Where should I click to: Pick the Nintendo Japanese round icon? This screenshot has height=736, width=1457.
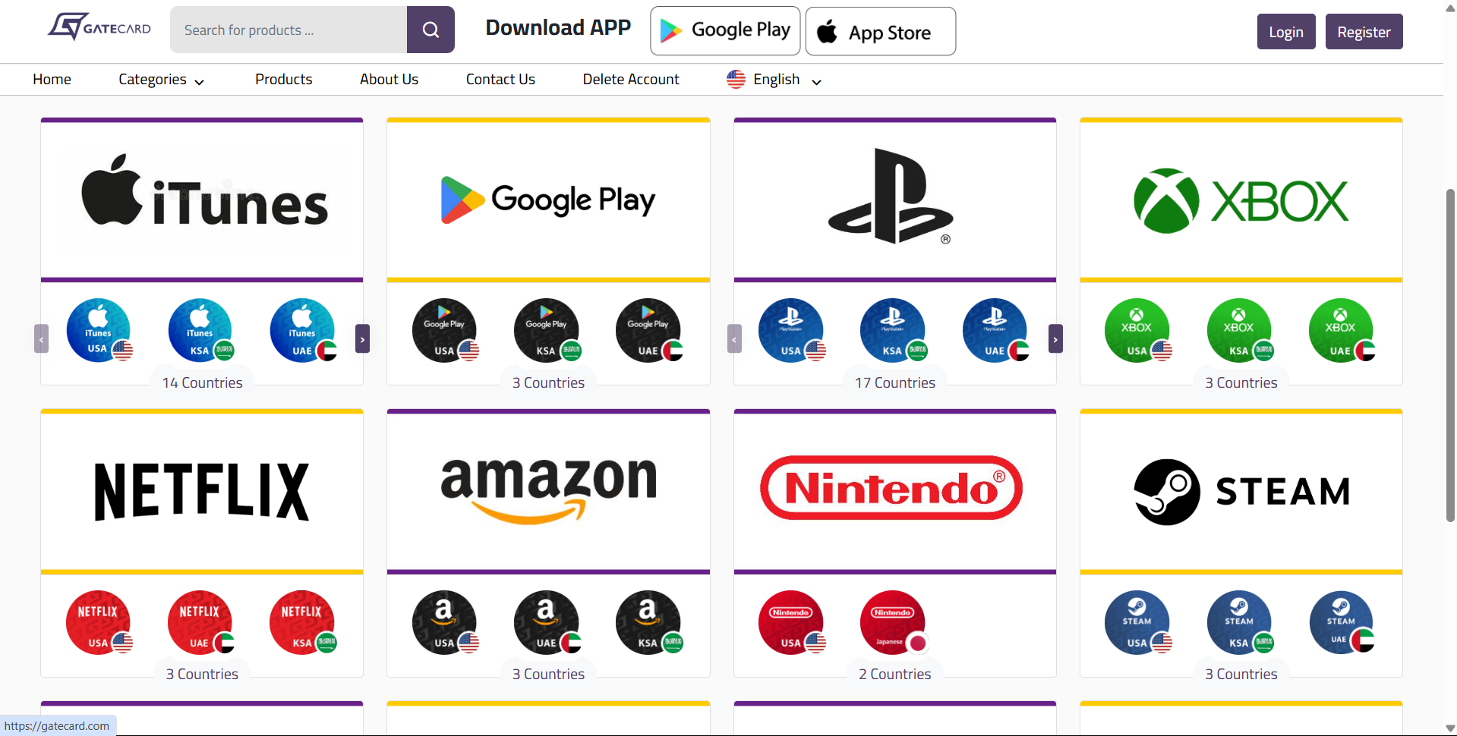tap(894, 622)
